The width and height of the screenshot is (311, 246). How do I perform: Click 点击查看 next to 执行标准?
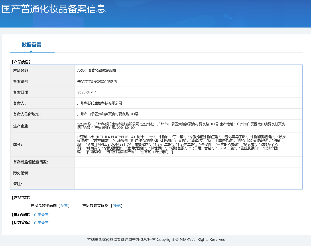tap(41, 214)
